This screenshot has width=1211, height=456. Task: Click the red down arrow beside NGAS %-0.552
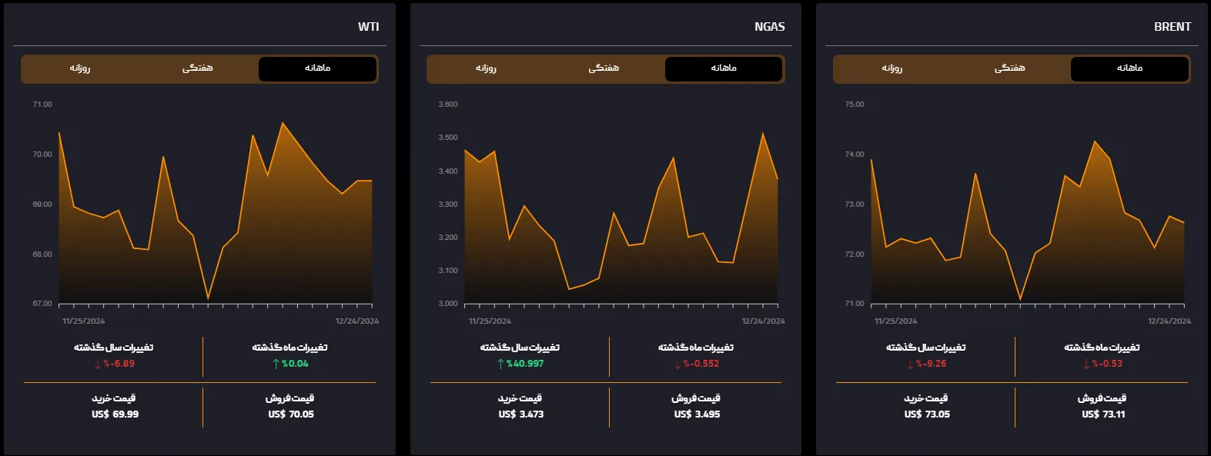(x=677, y=364)
